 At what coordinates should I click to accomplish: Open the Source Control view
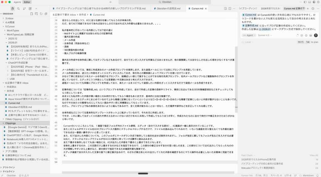point(25,8)
